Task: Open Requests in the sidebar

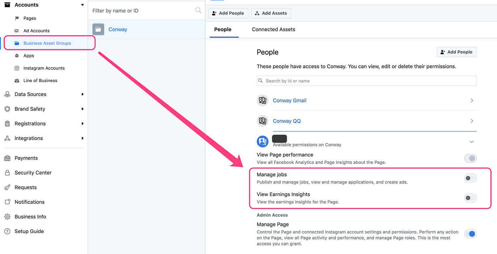Action: 26,187
